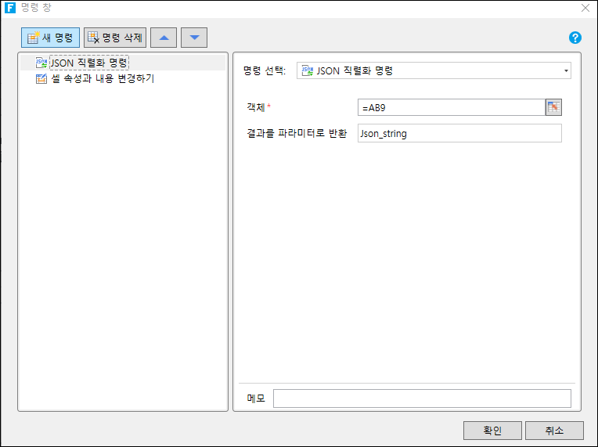Open the cell range picker beside 객체

[553, 108]
